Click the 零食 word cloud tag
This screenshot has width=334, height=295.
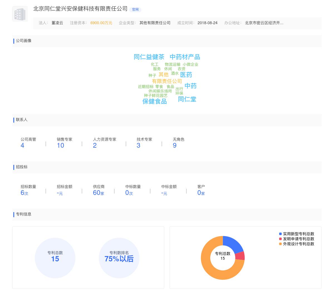click(159, 86)
